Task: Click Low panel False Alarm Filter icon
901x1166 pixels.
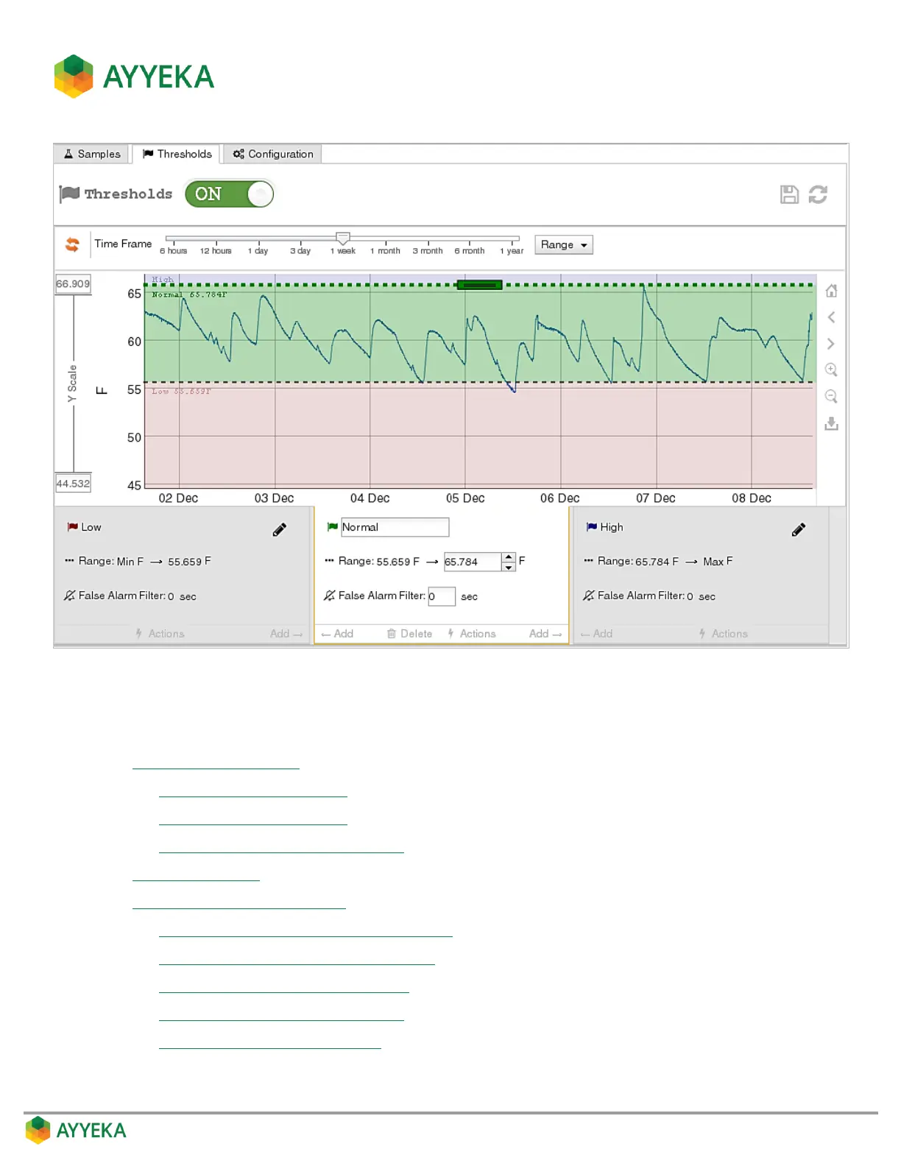Action: tap(69, 596)
